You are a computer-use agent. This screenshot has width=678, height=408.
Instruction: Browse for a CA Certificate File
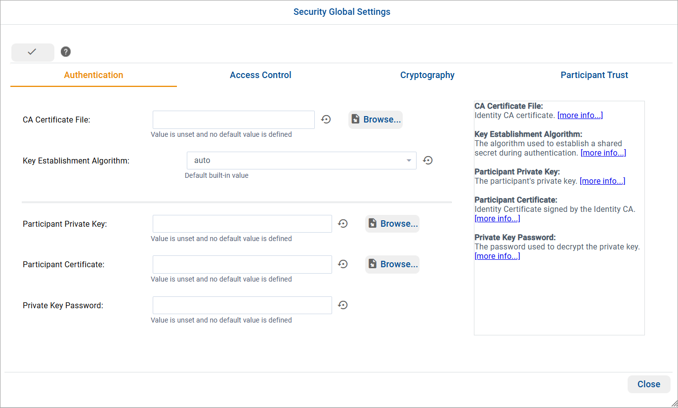(375, 119)
